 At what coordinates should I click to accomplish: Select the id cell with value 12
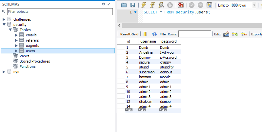132,102
